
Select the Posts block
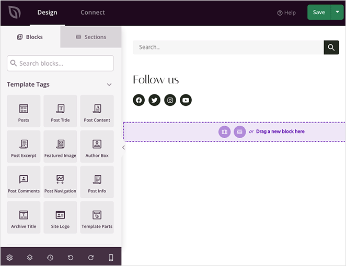tap(24, 111)
